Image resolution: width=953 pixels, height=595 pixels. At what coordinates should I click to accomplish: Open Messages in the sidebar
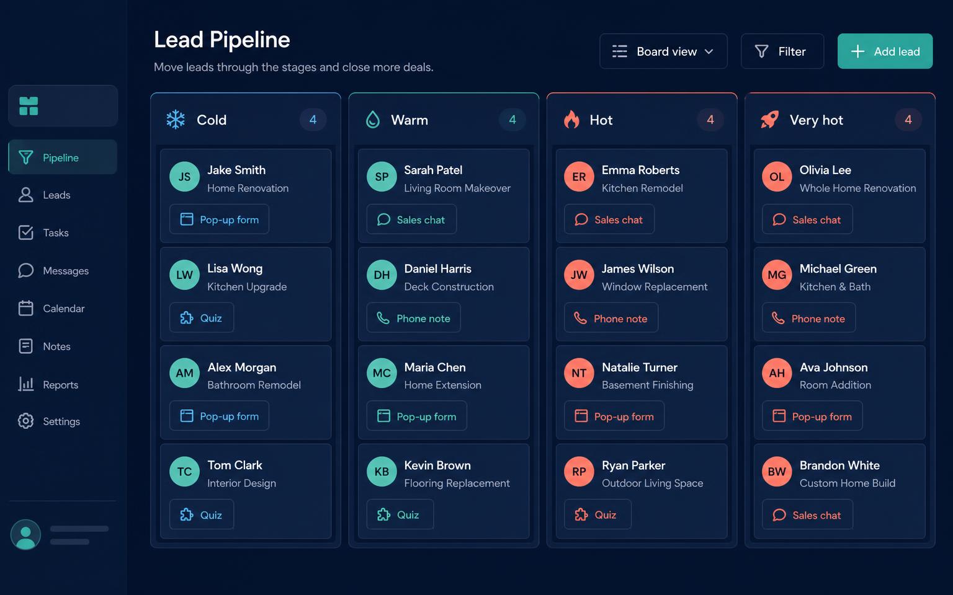pyautogui.click(x=63, y=271)
